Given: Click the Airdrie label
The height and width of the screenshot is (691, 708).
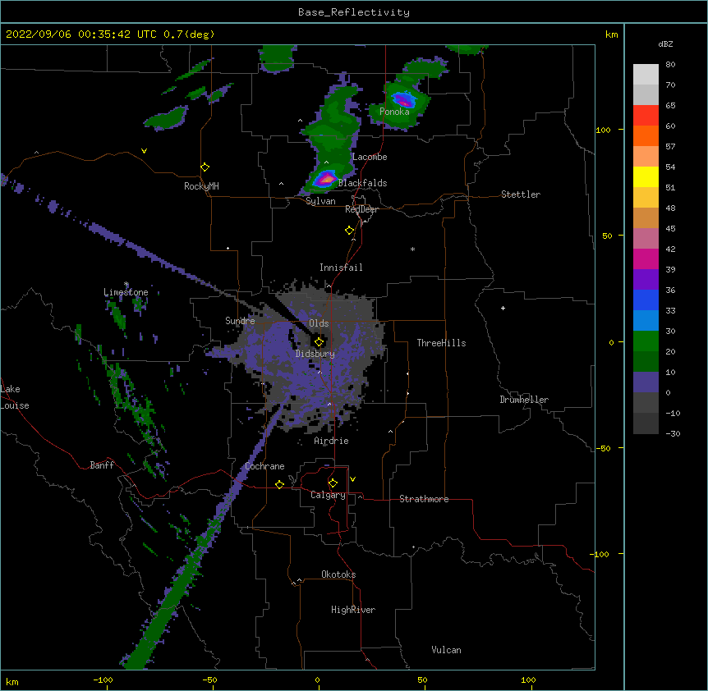Looking at the screenshot, I should (331, 441).
